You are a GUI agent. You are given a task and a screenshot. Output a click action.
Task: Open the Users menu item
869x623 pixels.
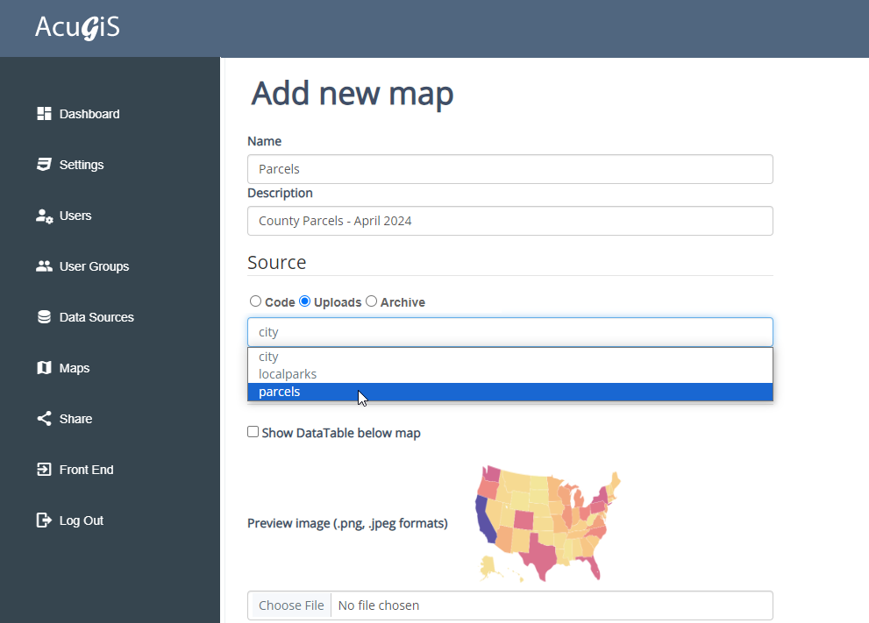tap(75, 216)
